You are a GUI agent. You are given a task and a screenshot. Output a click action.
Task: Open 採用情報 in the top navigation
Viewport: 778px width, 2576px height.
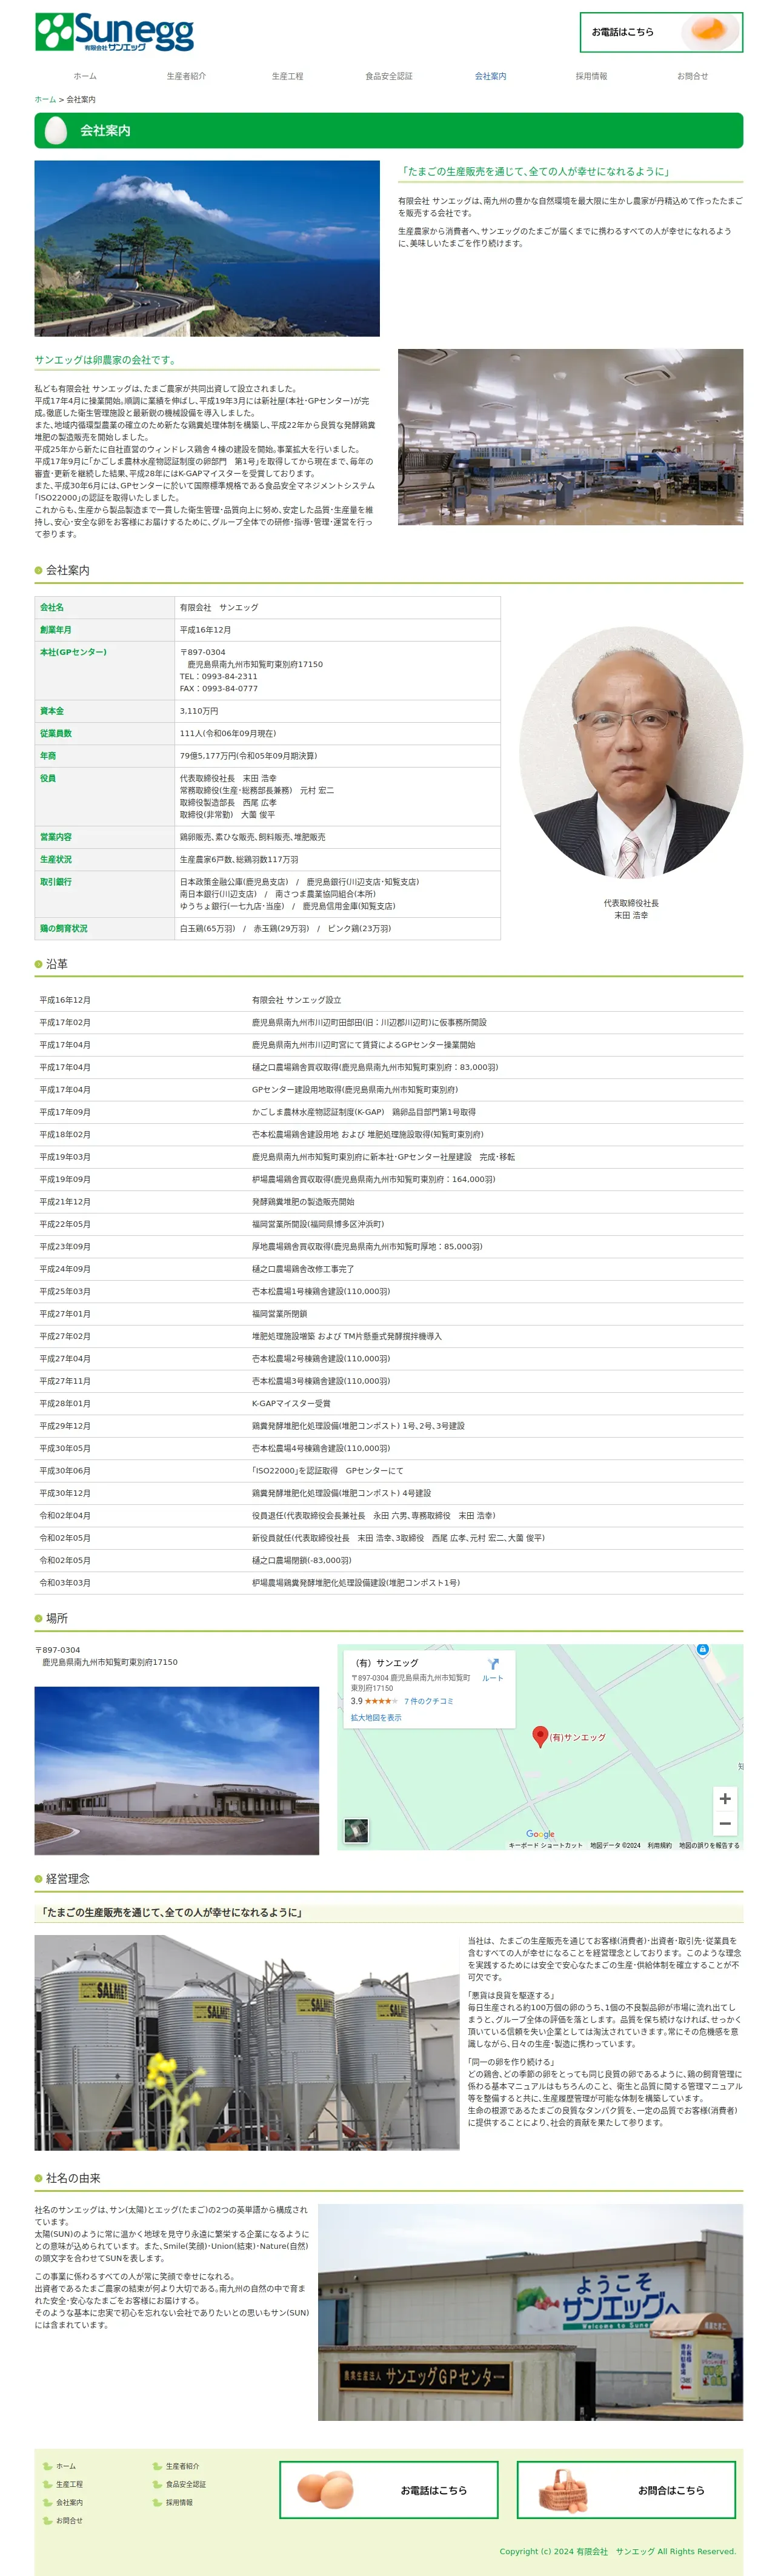[x=591, y=76]
